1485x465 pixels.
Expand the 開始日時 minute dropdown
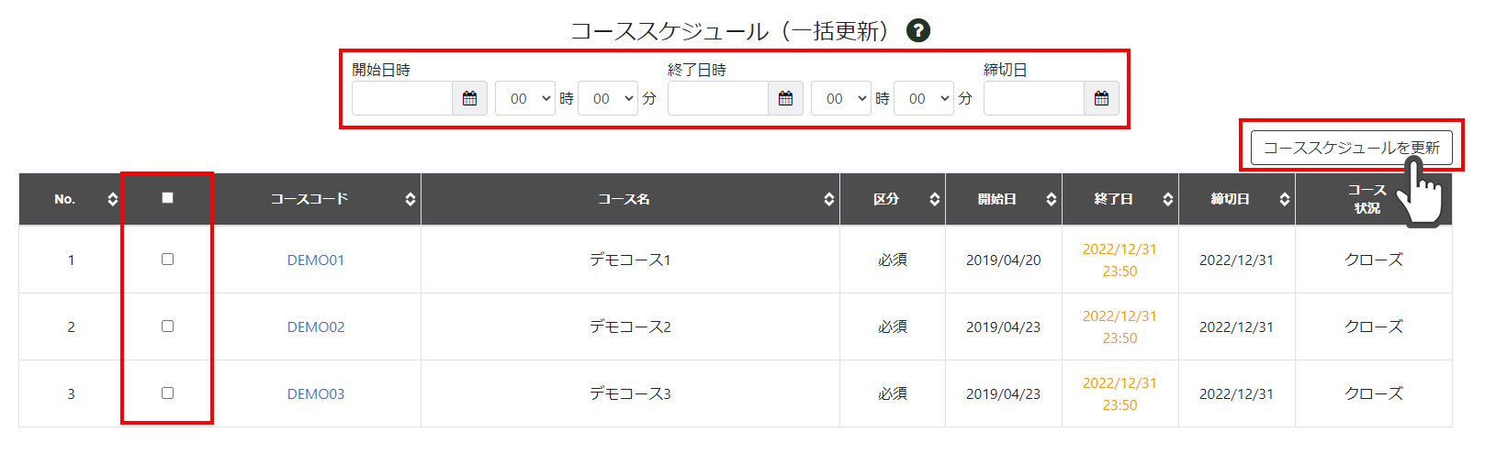point(608,98)
